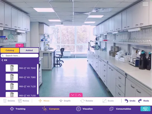Select the Move tool icon
Image resolution: width=152 pixels, height=114 pixels.
[40, 101]
